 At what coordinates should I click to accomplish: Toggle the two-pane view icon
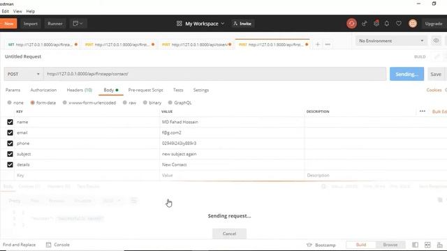pyautogui.click(x=427, y=245)
